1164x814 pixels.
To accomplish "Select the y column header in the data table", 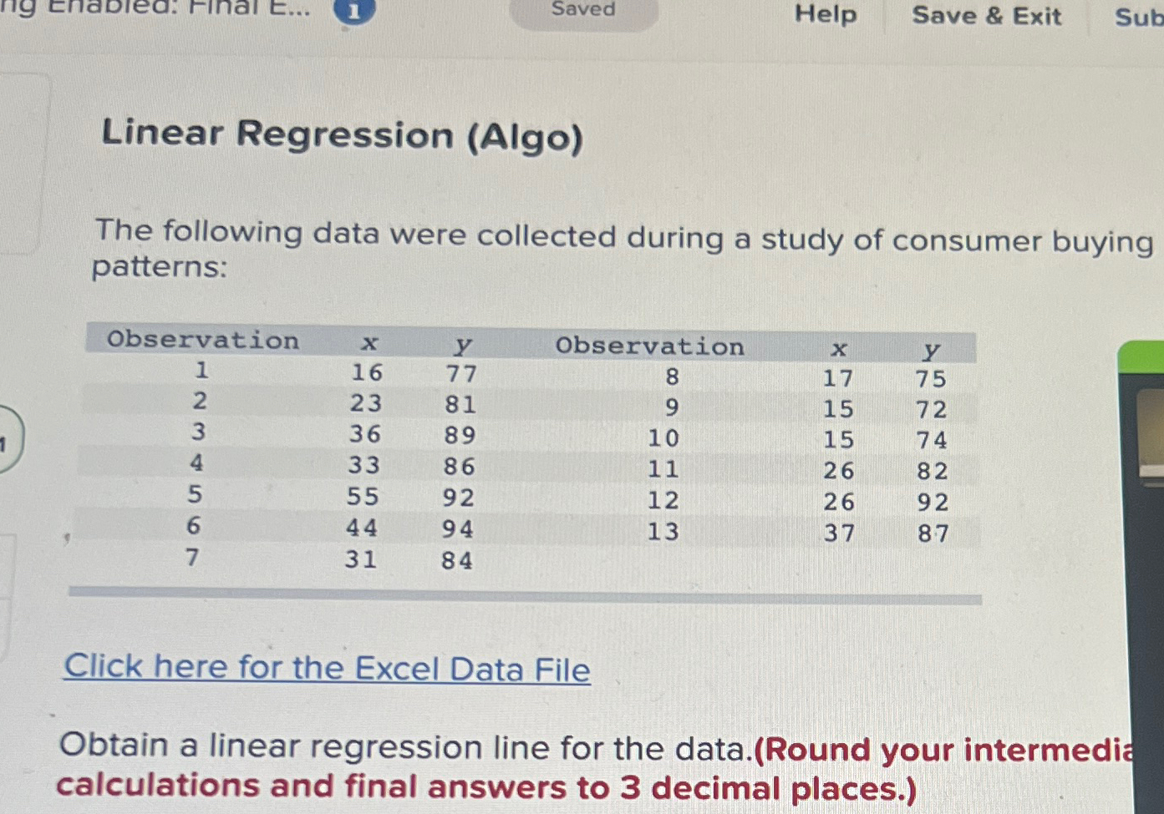I will point(463,344).
